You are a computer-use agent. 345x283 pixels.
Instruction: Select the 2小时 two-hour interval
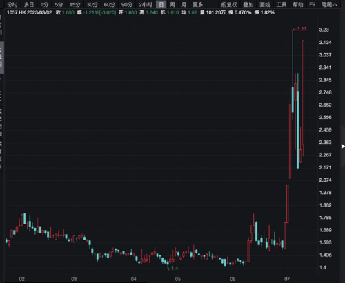pyautogui.click(x=146, y=4)
